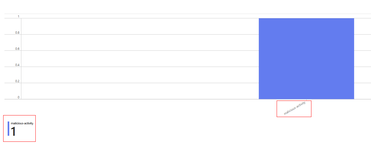Select the large count "1" in legend

click(x=13, y=132)
